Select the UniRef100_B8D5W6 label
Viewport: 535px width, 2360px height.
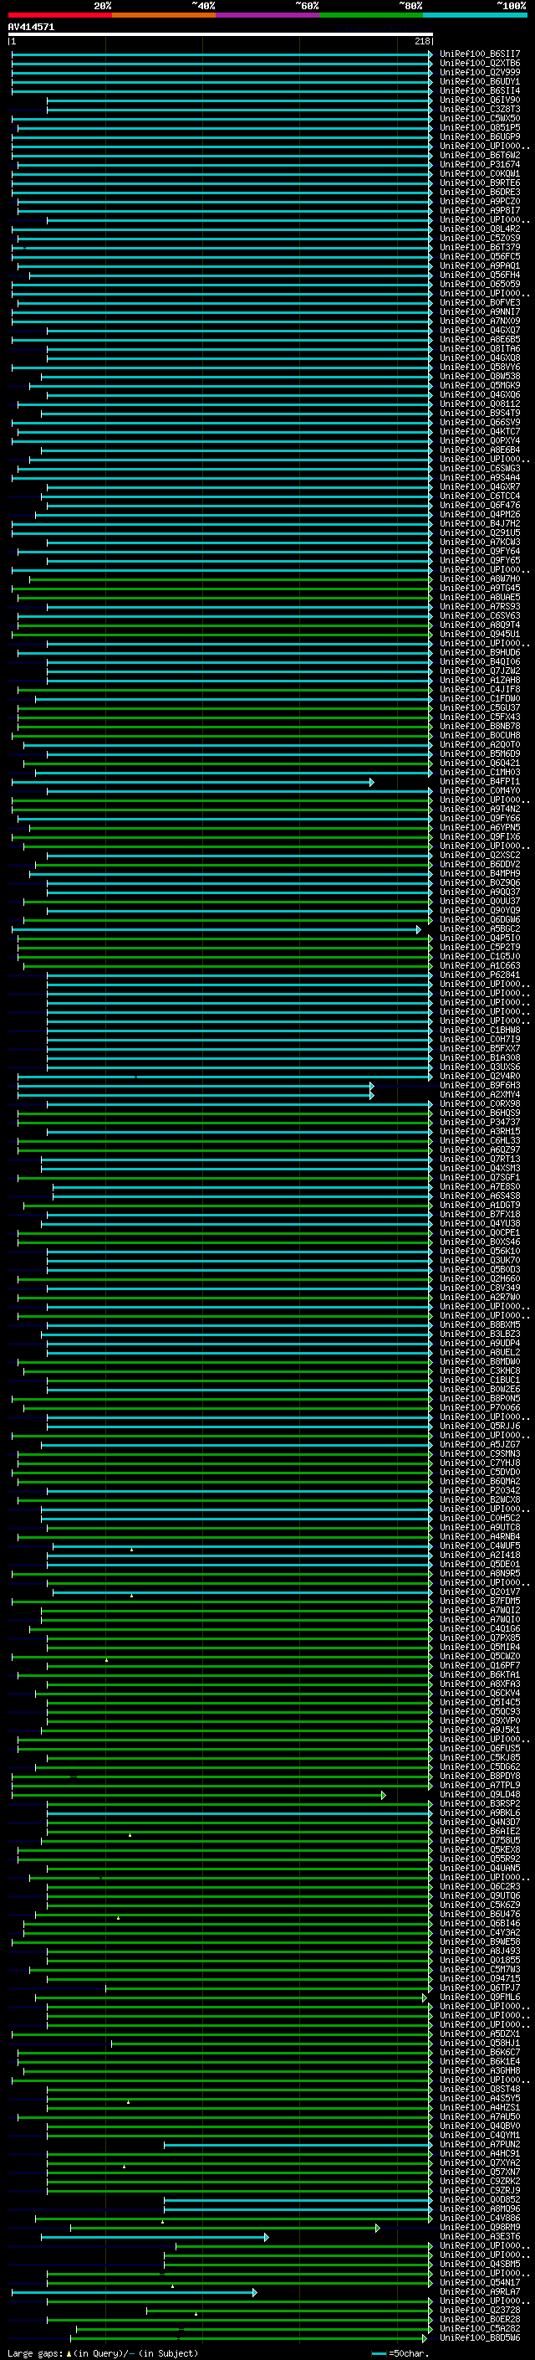pos(480,2338)
